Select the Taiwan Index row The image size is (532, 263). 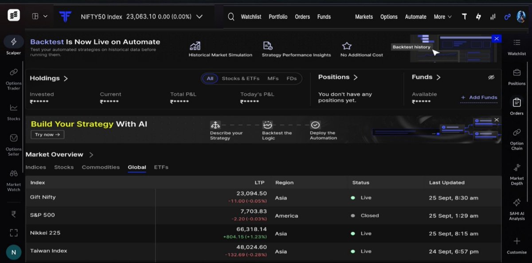(263, 251)
